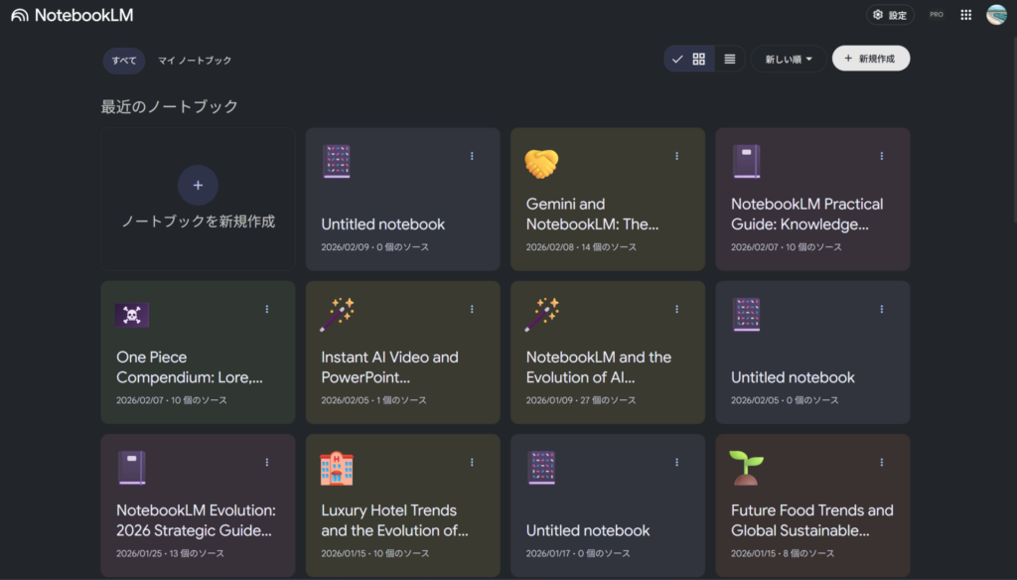Switch to list view layout

730,60
